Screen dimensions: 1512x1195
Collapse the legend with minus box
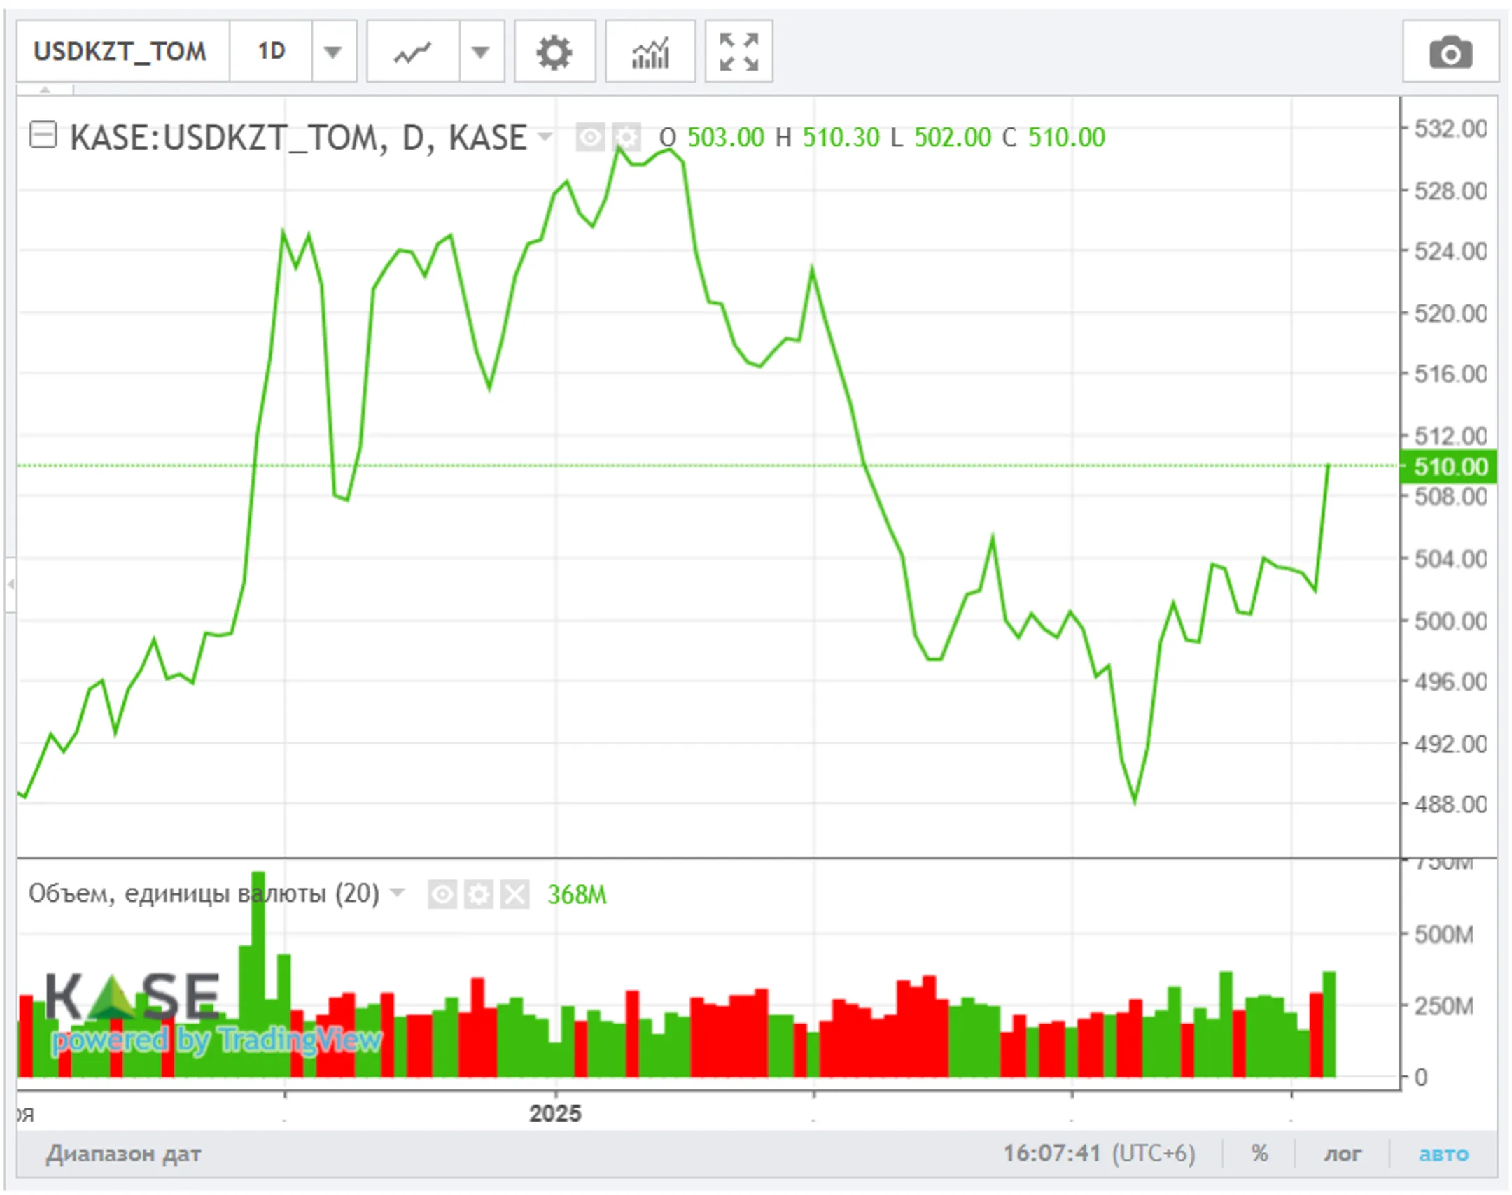[x=43, y=135]
